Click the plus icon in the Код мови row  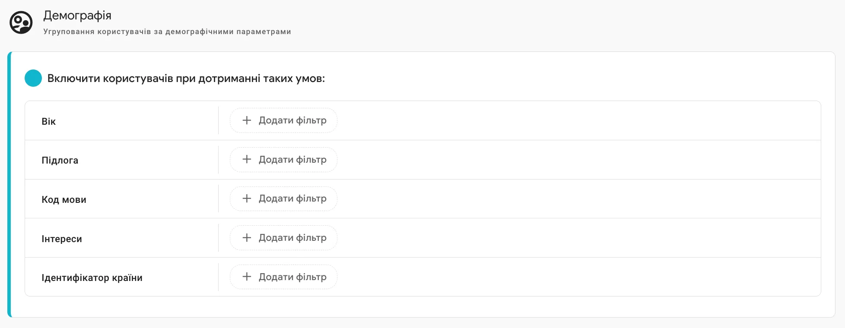click(x=247, y=199)
